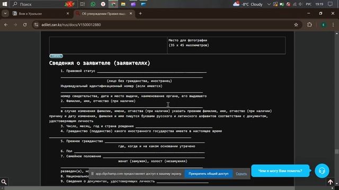Open WhatsApp from the taskbar

pos(93,4)
